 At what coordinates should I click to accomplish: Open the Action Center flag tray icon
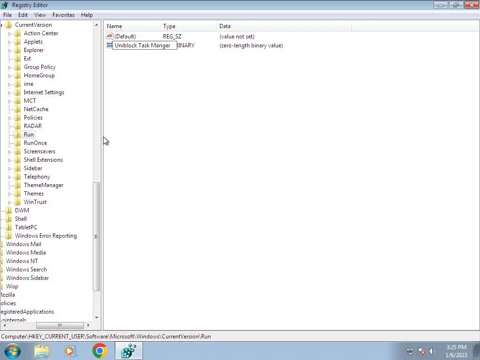(x=421, y=351)
